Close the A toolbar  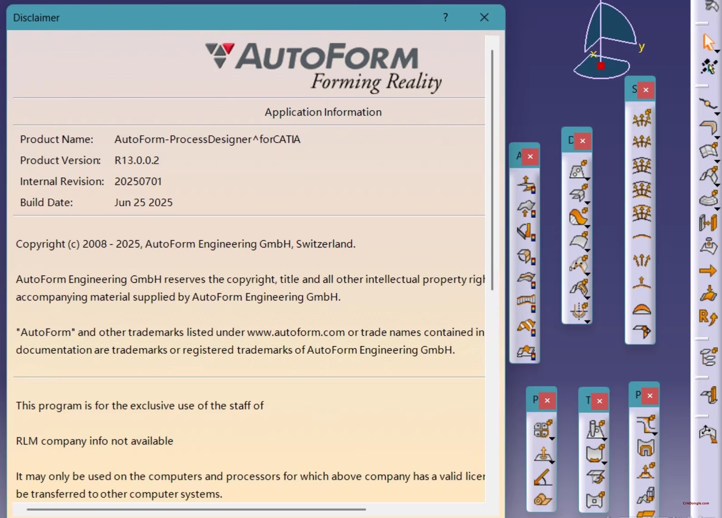click(530, 157)
